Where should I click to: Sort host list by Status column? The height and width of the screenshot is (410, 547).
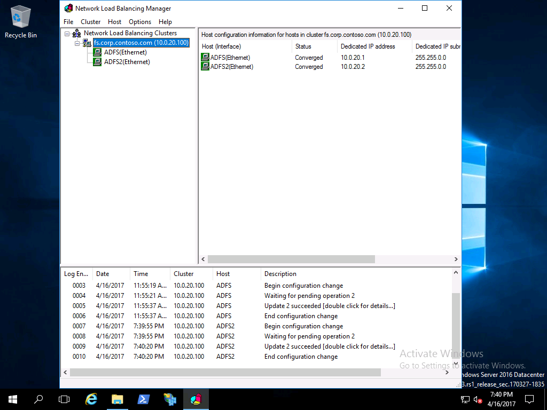303,46
